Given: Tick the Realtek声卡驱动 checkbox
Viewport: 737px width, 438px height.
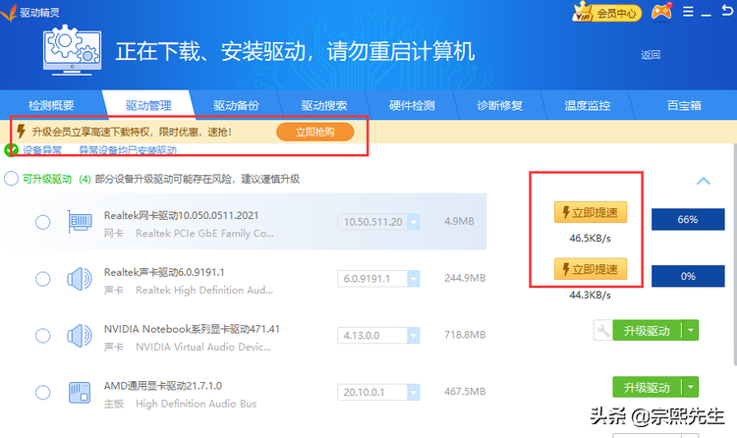Looking at the screenshot, I should (43, 279).
